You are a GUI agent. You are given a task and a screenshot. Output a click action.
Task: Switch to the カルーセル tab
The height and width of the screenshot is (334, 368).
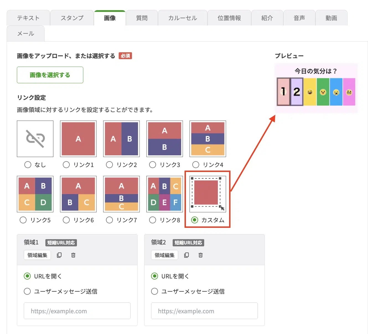pos(183,18)
